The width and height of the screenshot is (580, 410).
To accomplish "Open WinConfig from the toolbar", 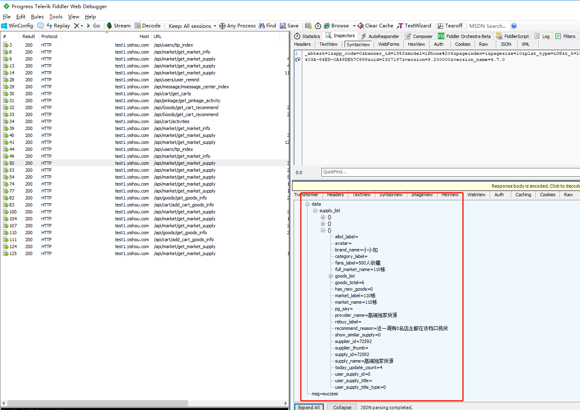I will [17, 26].
